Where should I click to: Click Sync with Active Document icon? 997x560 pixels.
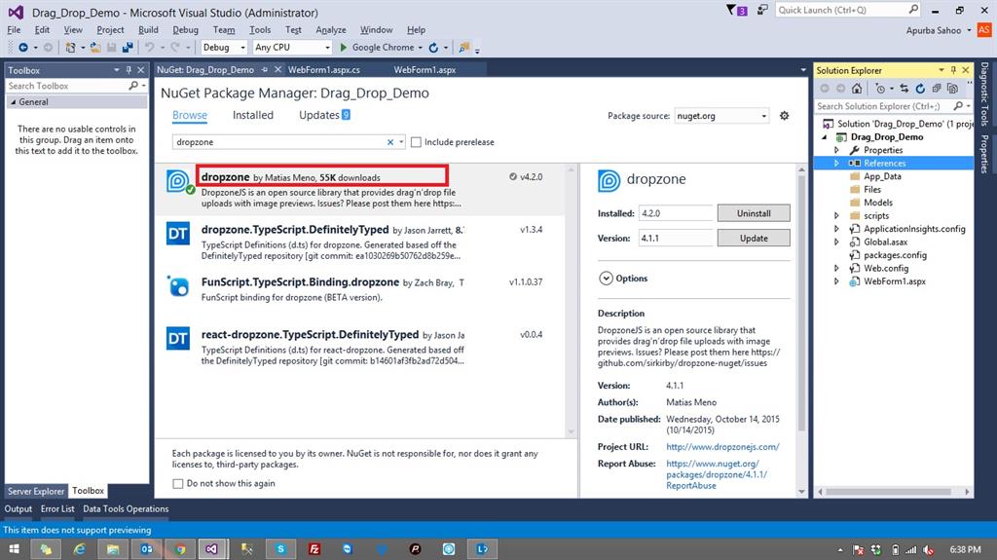[x=905, y=89]
